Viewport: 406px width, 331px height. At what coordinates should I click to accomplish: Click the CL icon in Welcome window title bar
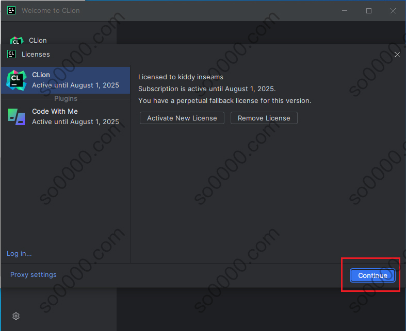[x=11, y=11]
